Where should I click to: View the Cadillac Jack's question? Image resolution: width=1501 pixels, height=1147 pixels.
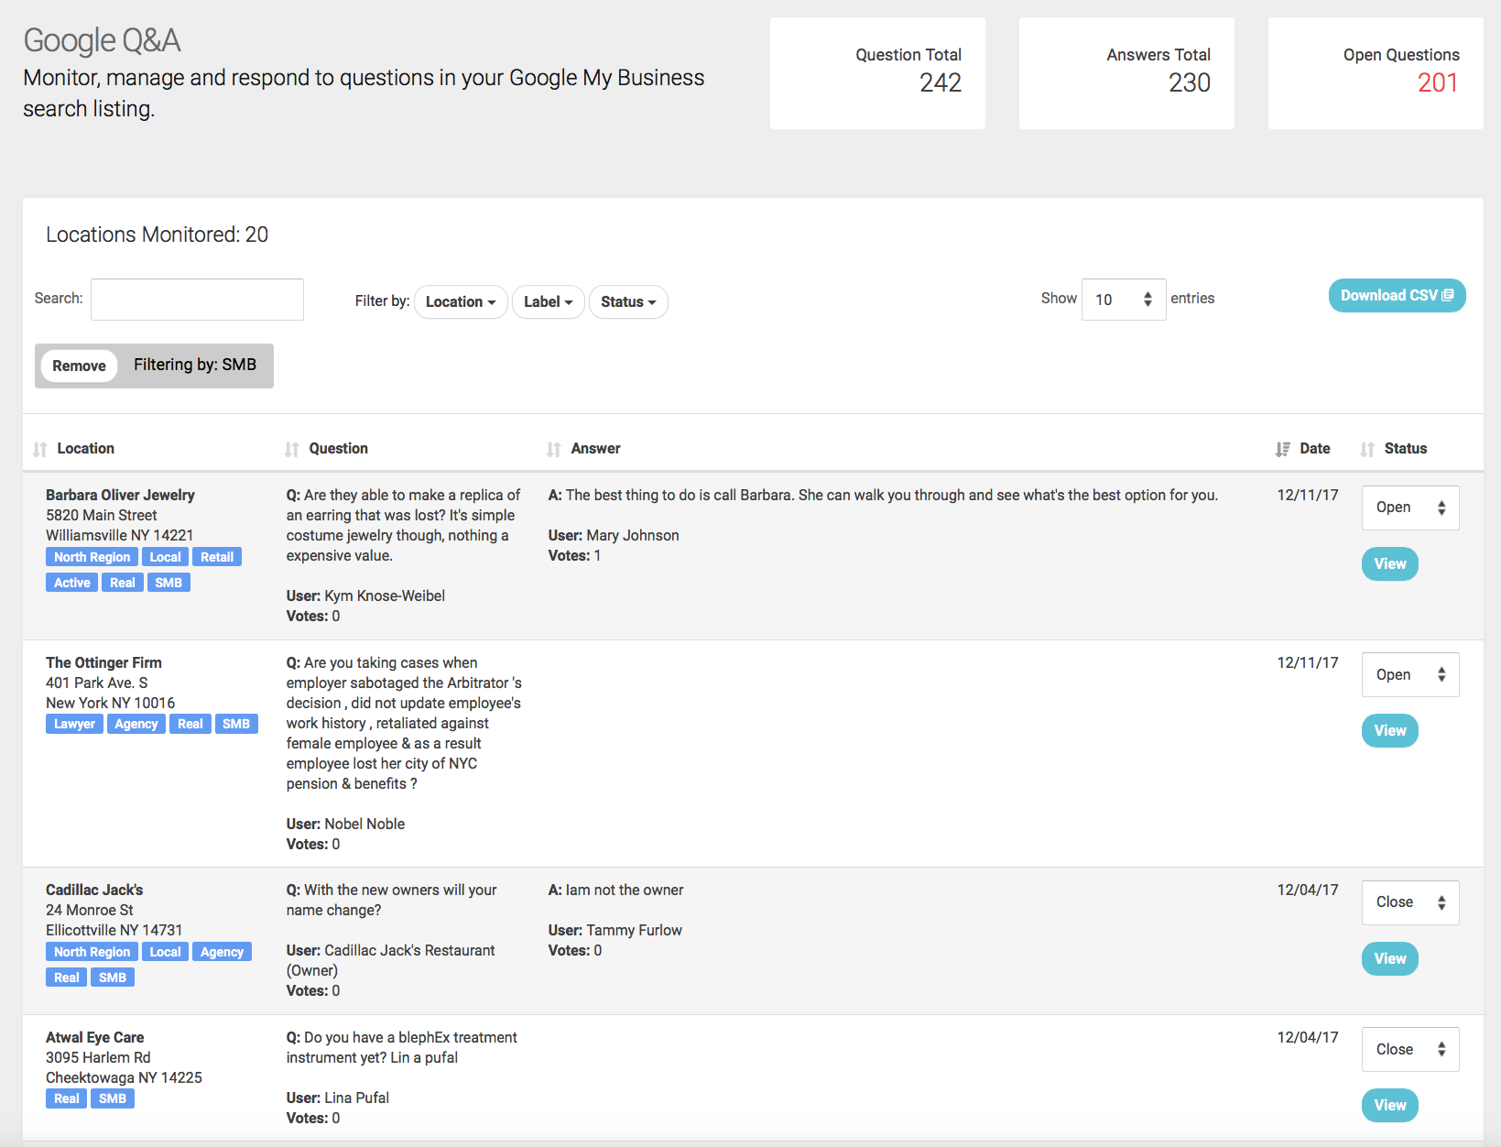[x=1389, y=958]
